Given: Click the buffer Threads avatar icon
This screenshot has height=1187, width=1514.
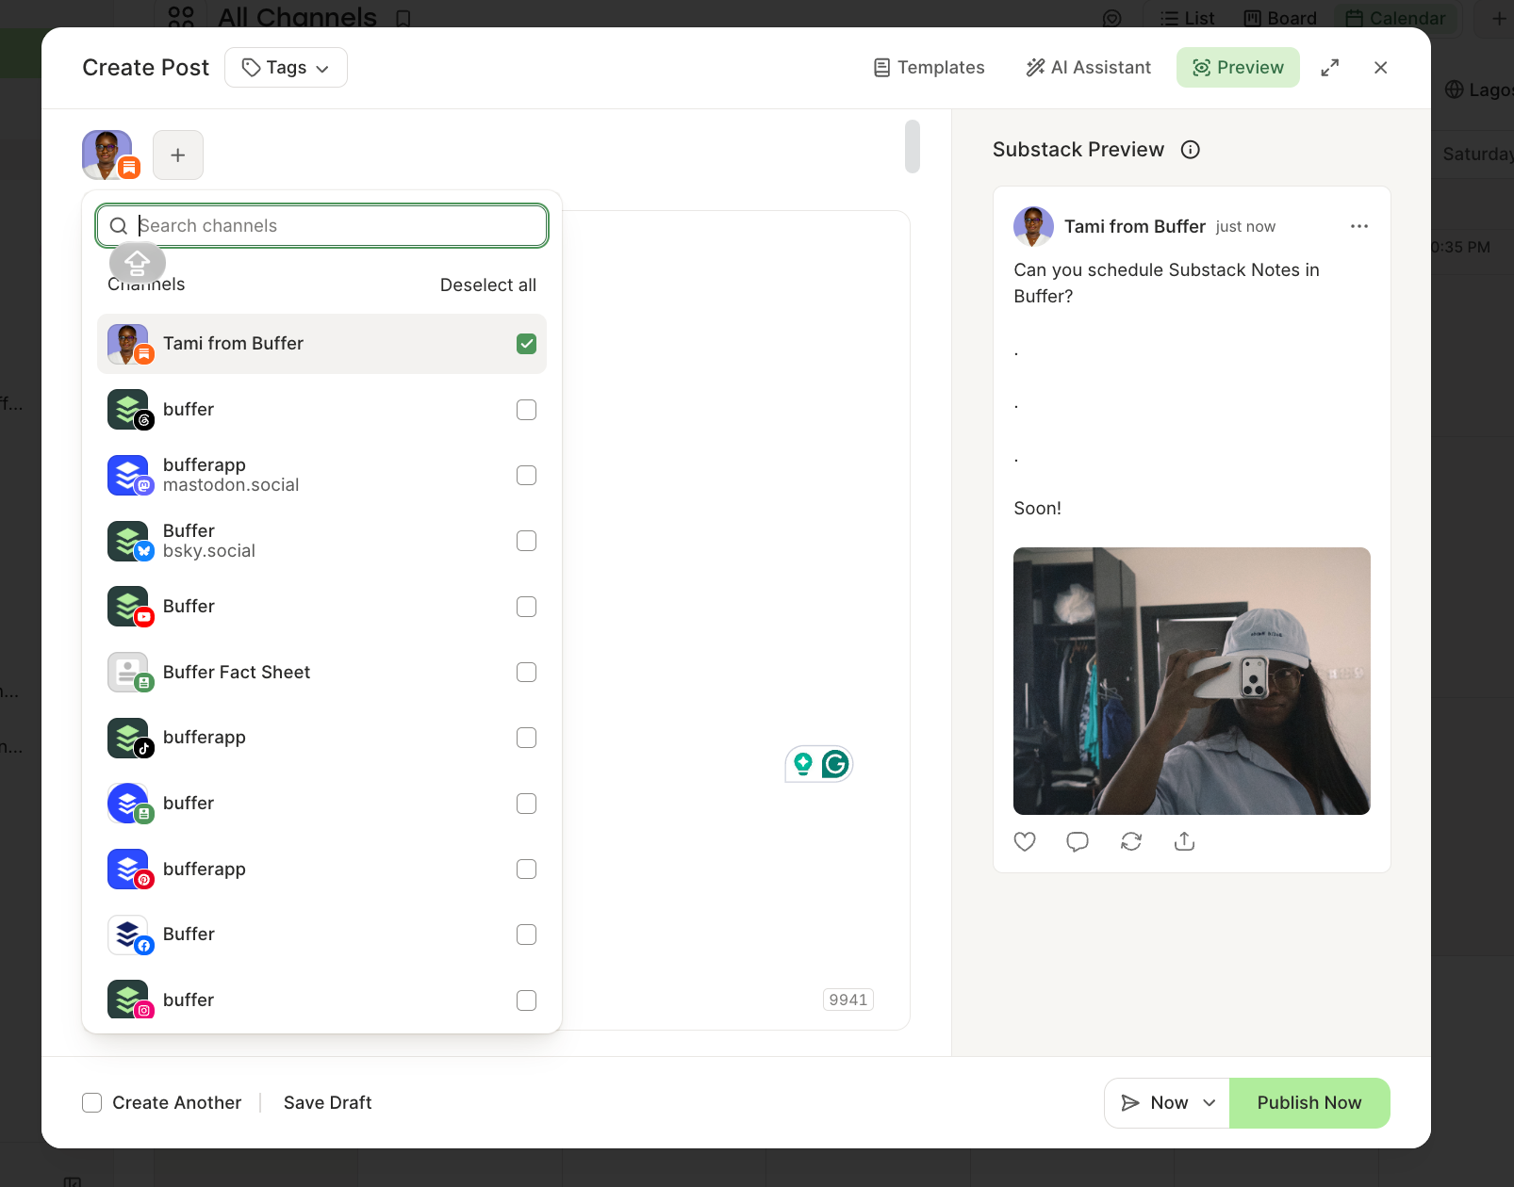Looking at the screenshot, I should pos(129,410).
